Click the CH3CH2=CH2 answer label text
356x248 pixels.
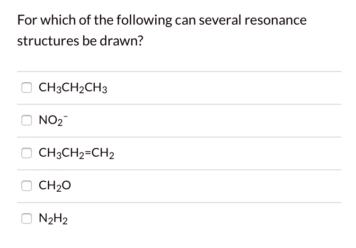coord(77,153)
